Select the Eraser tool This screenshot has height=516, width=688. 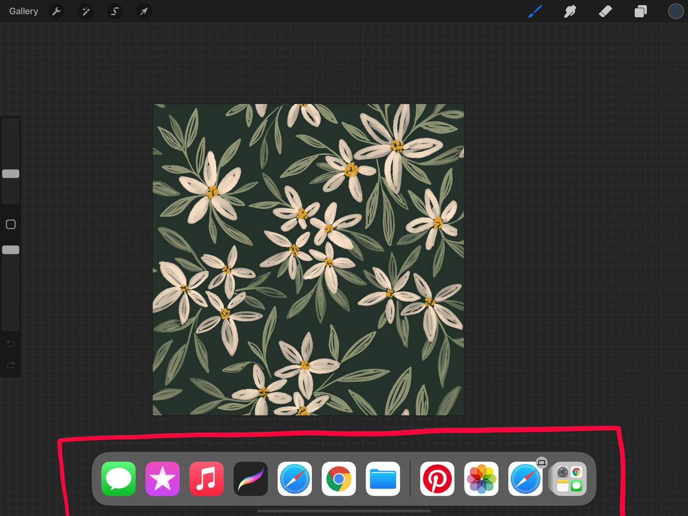click(x=605, y=11)
